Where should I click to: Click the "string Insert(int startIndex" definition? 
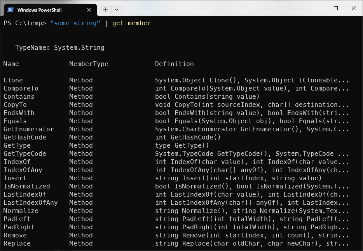point(209,178)
